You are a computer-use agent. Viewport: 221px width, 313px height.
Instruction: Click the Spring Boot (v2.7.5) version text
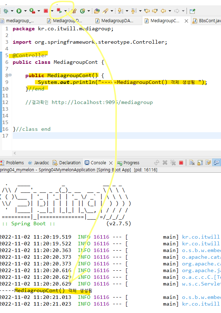coord(119,223)
